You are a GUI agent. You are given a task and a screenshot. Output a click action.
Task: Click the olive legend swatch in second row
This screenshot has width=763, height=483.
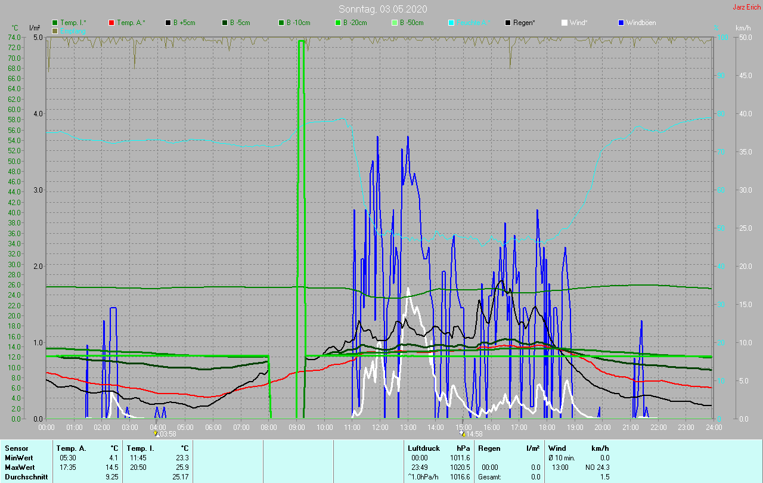coord(55,30)
